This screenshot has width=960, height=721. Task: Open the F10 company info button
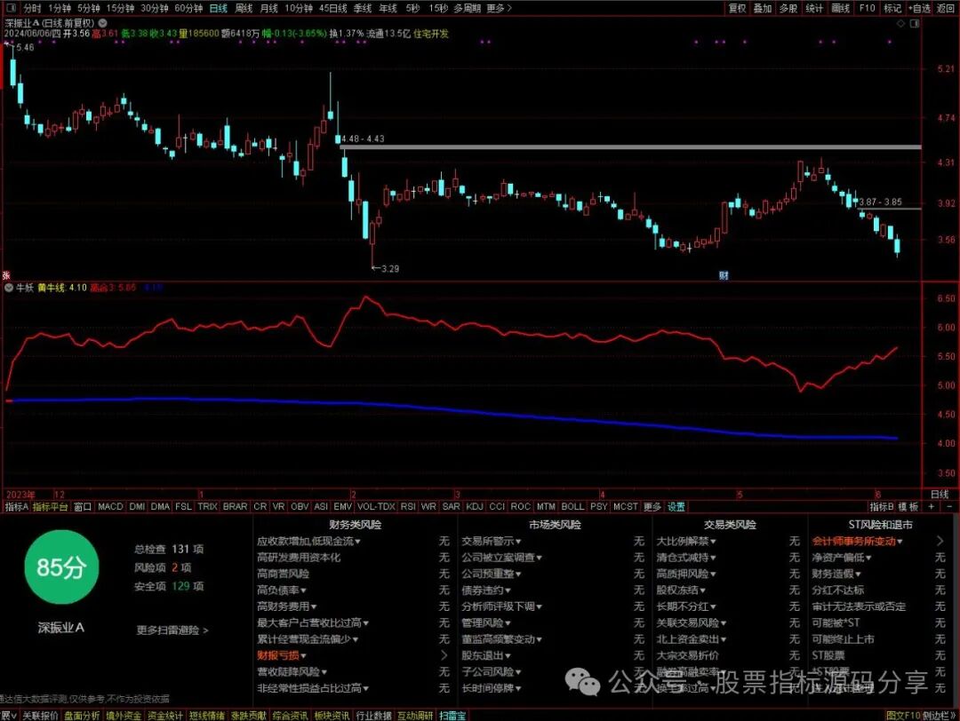(867, 8)
